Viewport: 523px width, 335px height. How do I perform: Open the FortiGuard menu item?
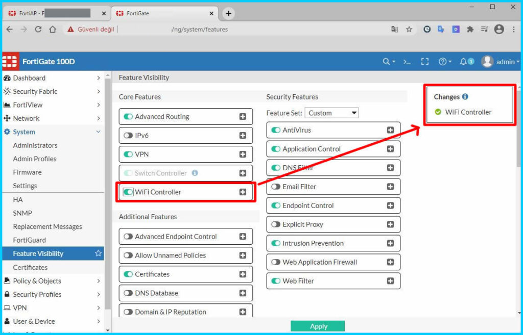29,240
